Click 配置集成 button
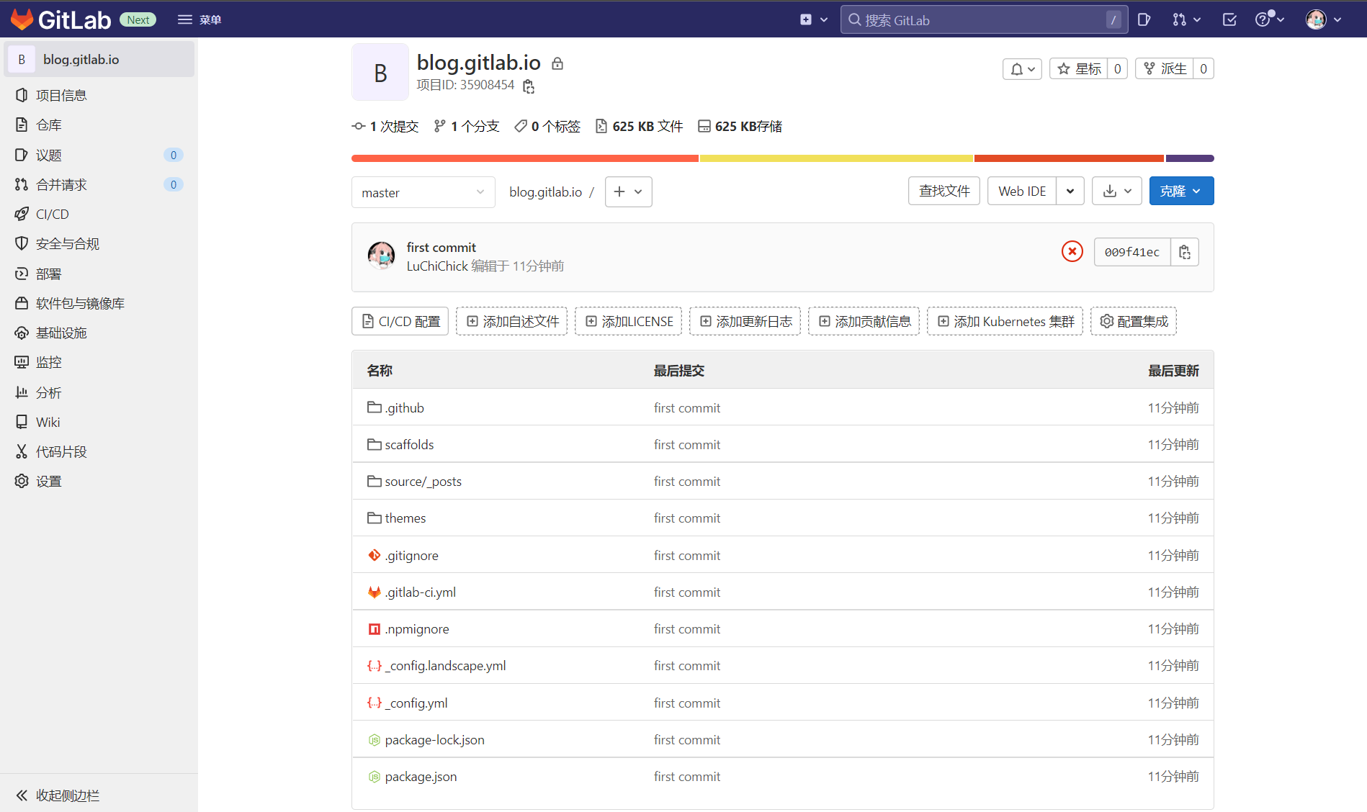Image resolution: width=1367 pixels, height=812 pixels. tap(1134, 321)
